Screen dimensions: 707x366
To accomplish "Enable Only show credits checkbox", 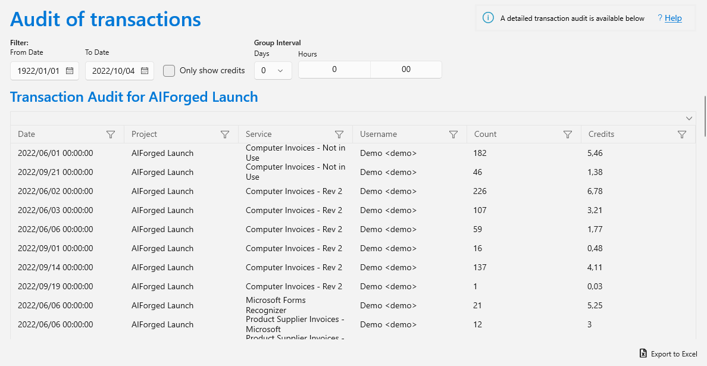I will point(168,71).
